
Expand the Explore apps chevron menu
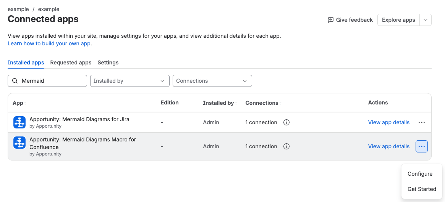click(426, 20)
